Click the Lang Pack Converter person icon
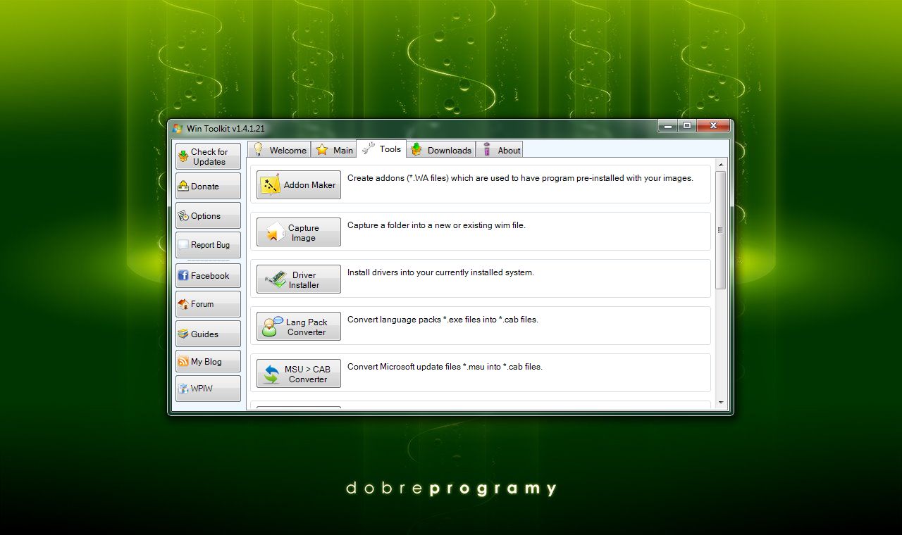 (x=272, y=327)
